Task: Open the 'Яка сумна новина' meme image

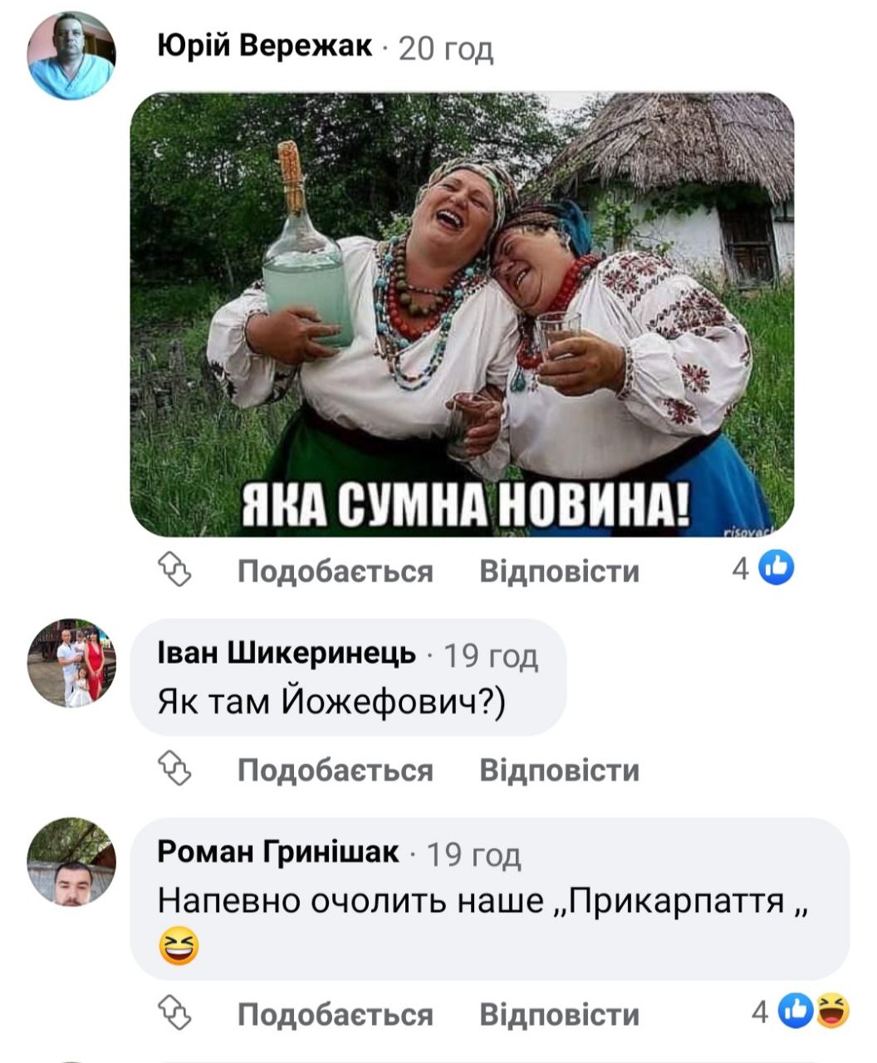Action: pyautogui.click(x=462, y=315)
